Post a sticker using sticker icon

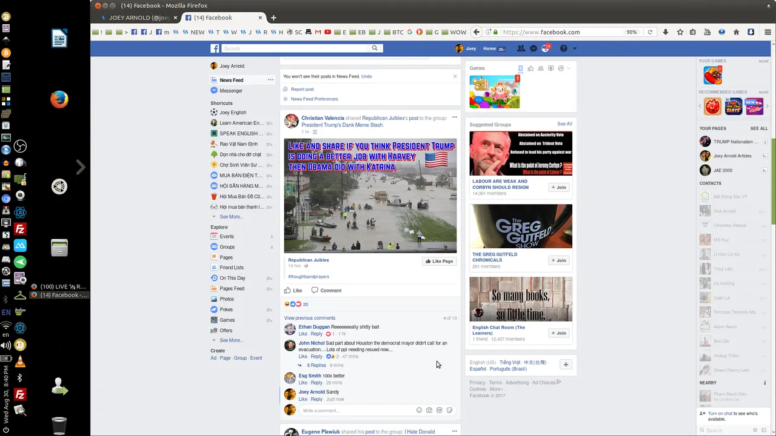(449, 410)
